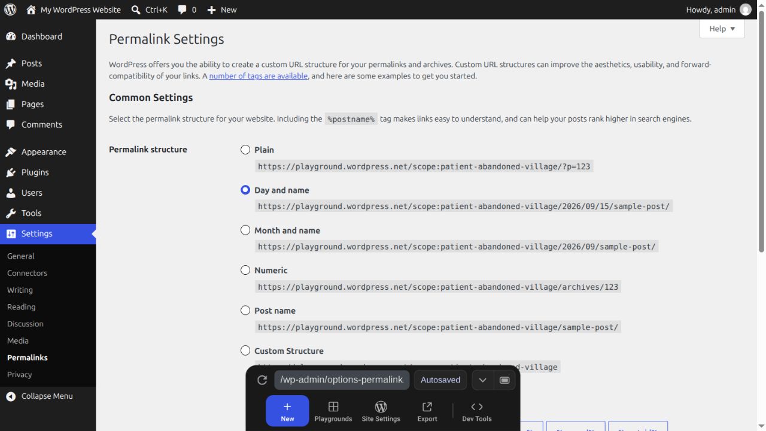Open Connectors settings submenu item
This screenshot has width=766, height=431.
[x=27, y=273]
